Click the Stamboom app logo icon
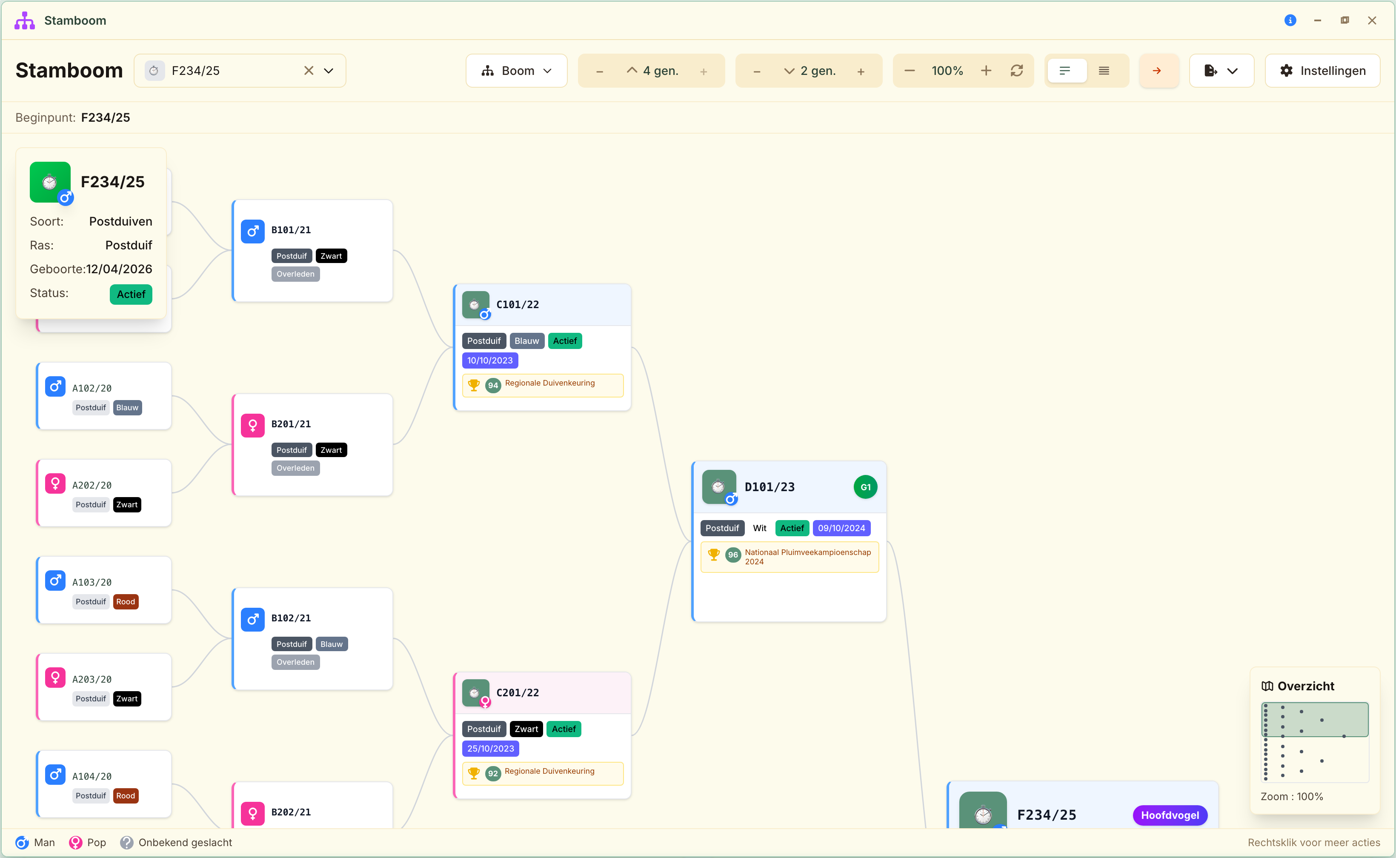 pyautogui.click(x=24, y=20)
